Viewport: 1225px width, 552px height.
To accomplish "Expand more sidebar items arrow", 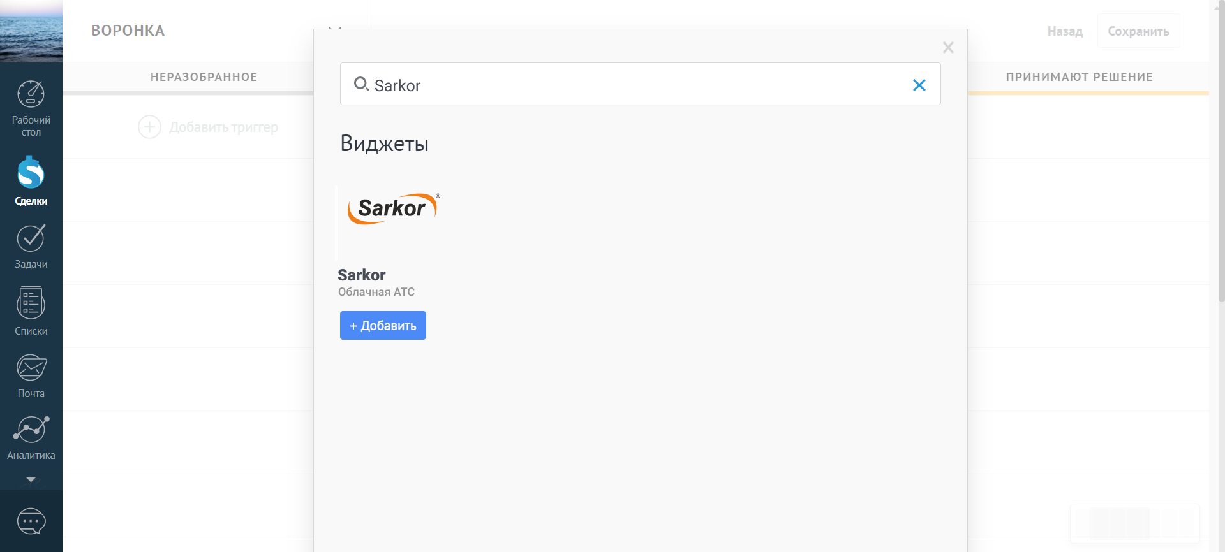I will (31, 479).
